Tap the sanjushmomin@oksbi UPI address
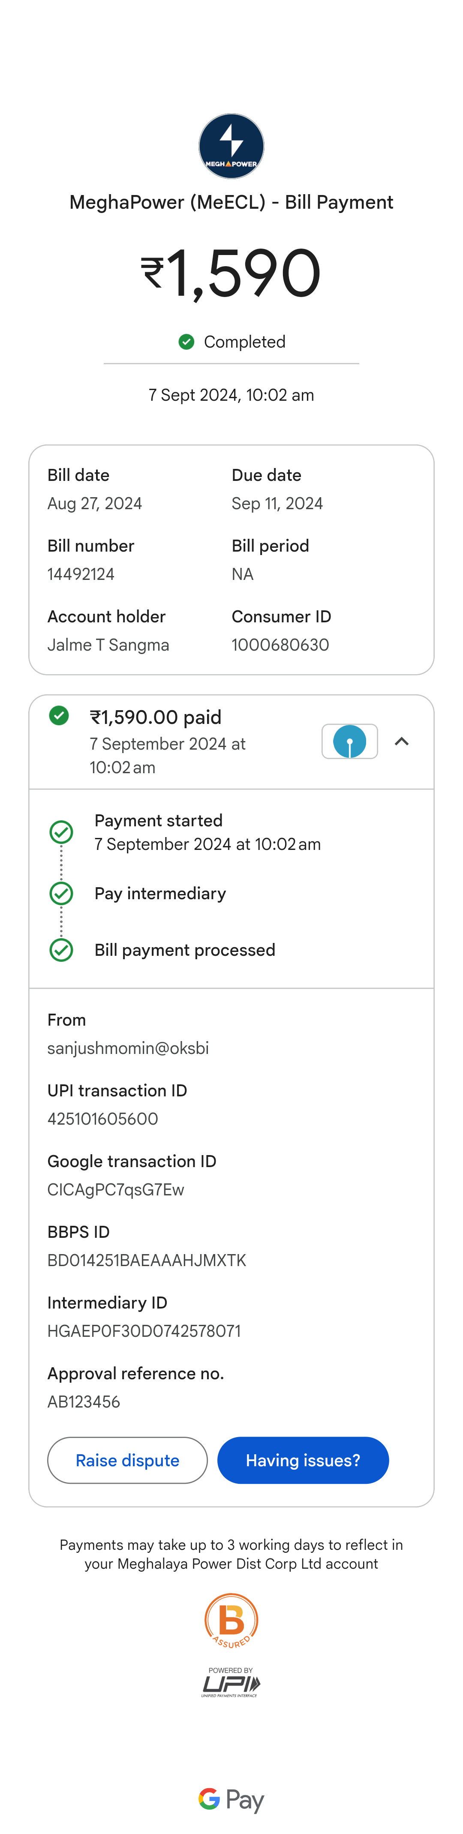Image resolution: width=463 pixels, height=1834 pixels. (128, 1048)
